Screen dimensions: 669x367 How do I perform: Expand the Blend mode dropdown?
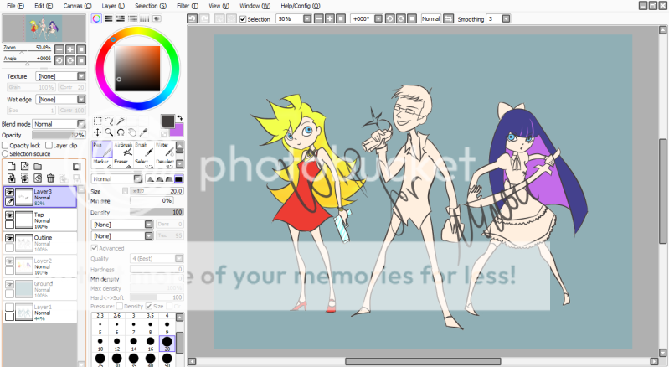(x=59, y=124)
